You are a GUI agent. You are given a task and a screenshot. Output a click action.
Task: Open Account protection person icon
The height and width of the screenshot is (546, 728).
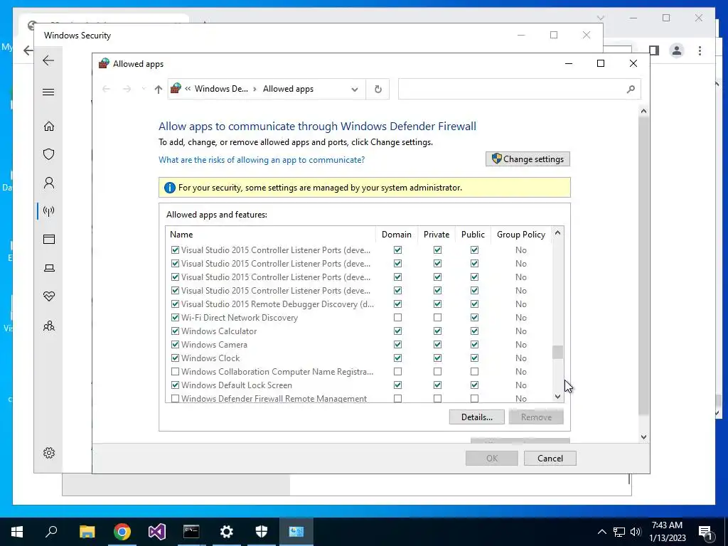(x=49, y=183)
